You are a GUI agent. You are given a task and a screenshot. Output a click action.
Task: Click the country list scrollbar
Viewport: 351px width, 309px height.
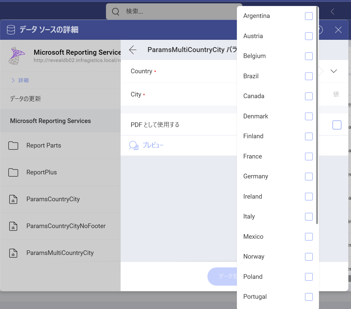(x=317, y=115)
